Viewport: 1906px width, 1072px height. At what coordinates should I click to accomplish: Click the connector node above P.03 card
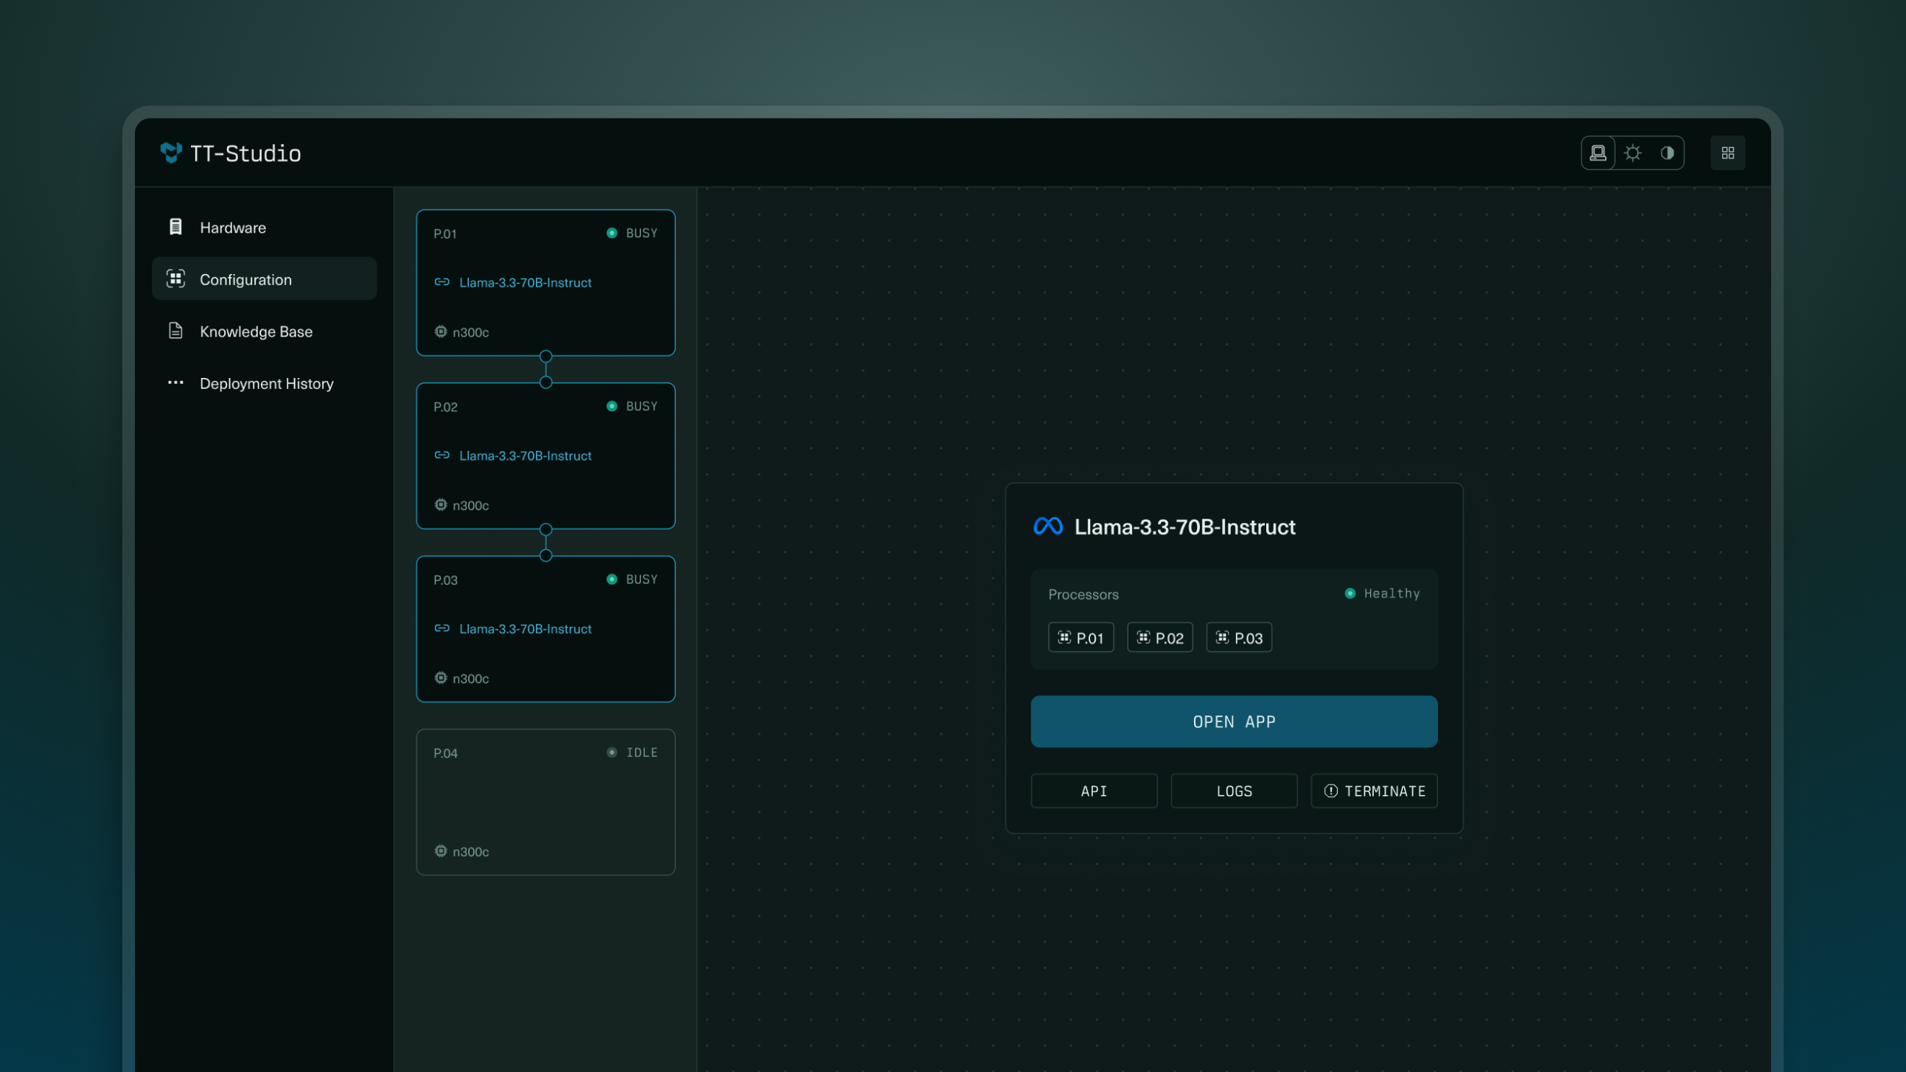(545, 556)
